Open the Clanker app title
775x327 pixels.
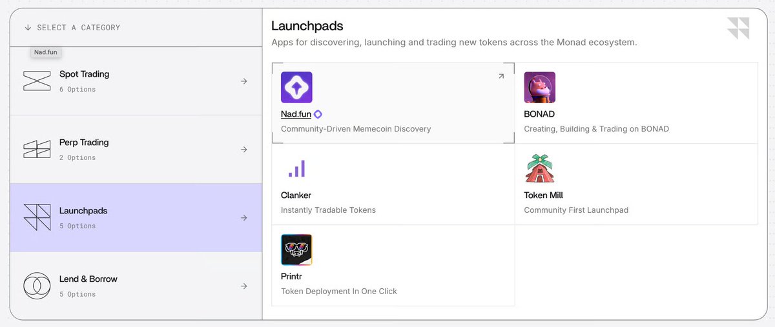pos(296,195)
